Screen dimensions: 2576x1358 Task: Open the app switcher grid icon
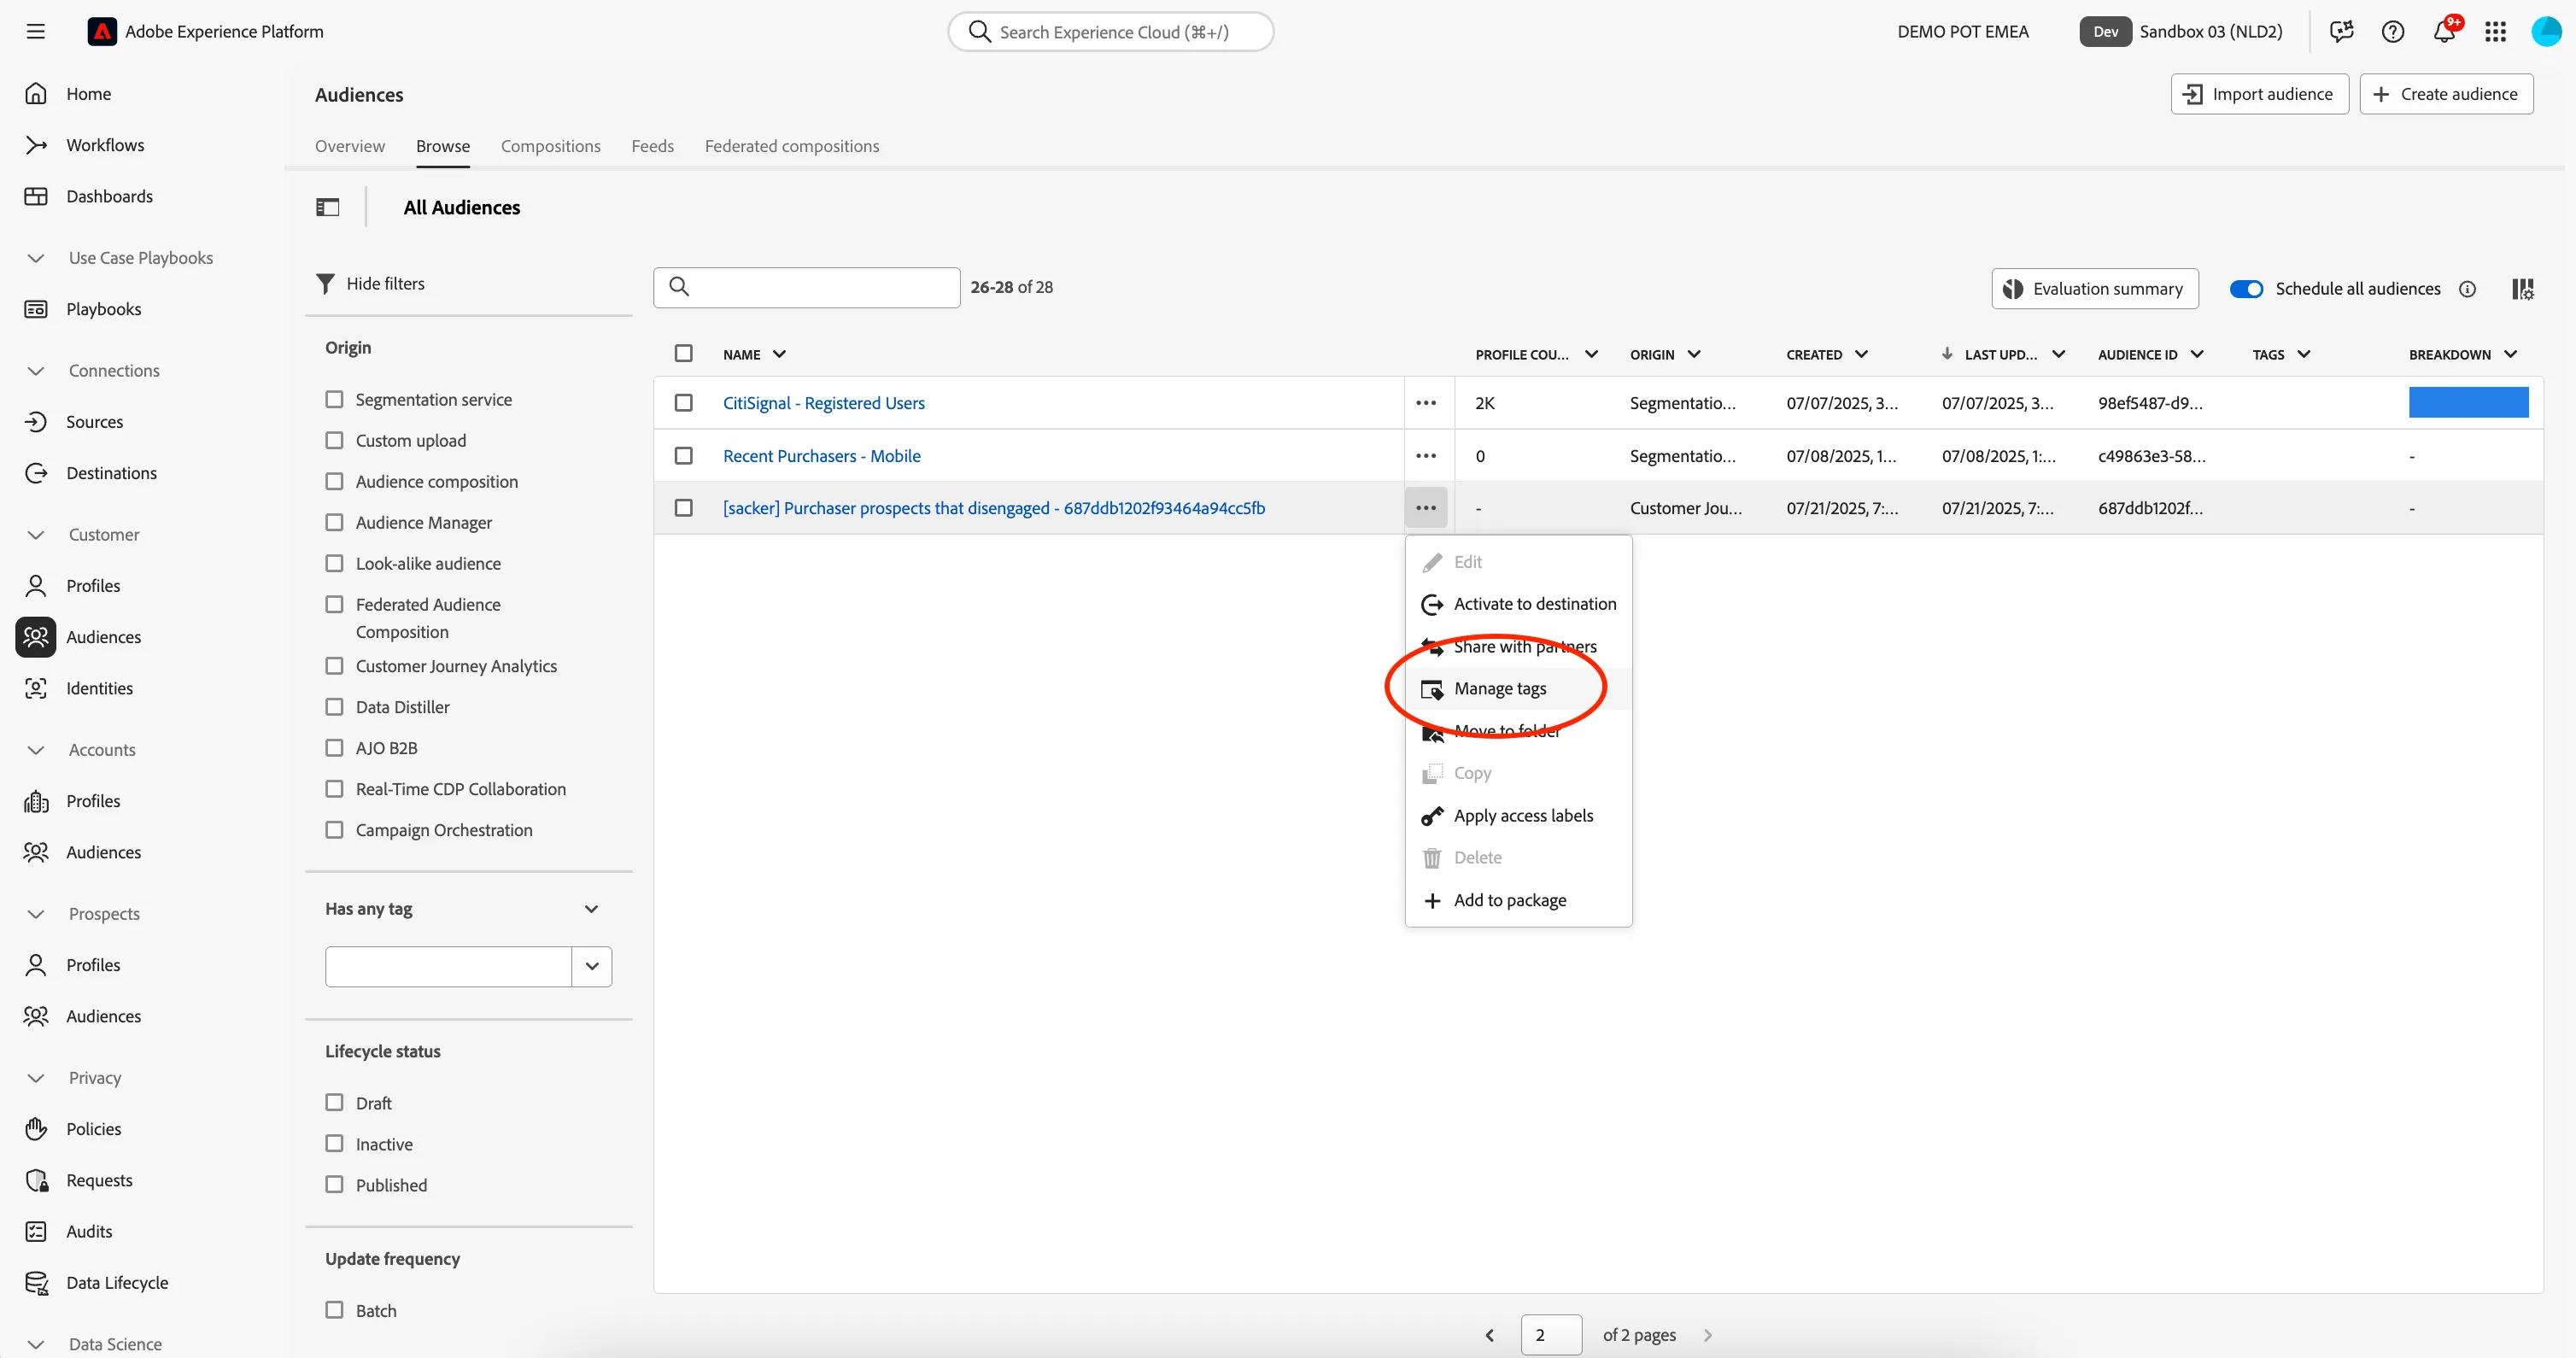pos(2495,31)
